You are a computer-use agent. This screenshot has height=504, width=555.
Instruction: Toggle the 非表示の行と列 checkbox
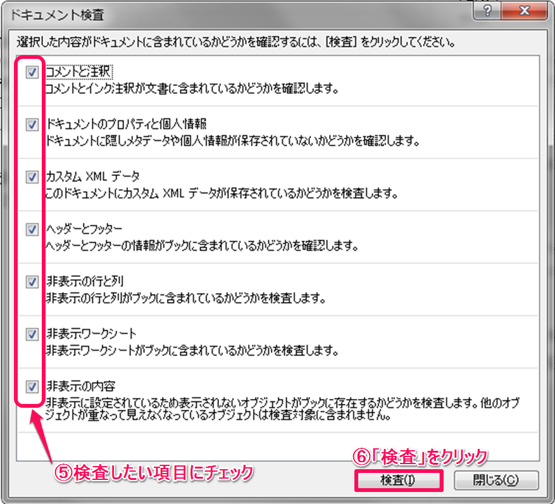point(32,282)
